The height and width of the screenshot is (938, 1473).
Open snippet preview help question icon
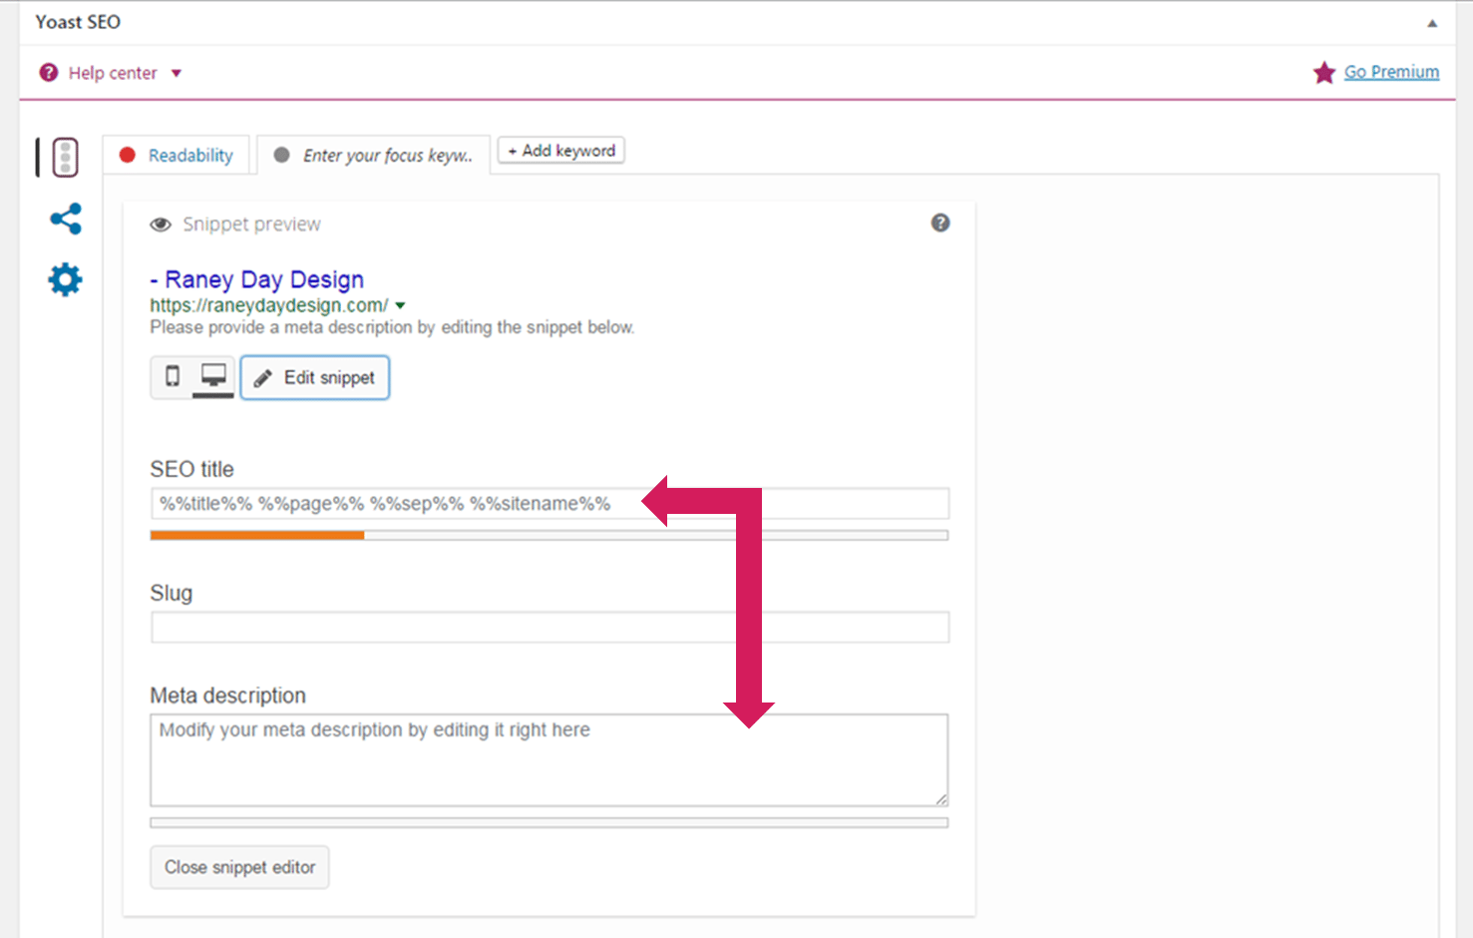[x=940, y=223]
